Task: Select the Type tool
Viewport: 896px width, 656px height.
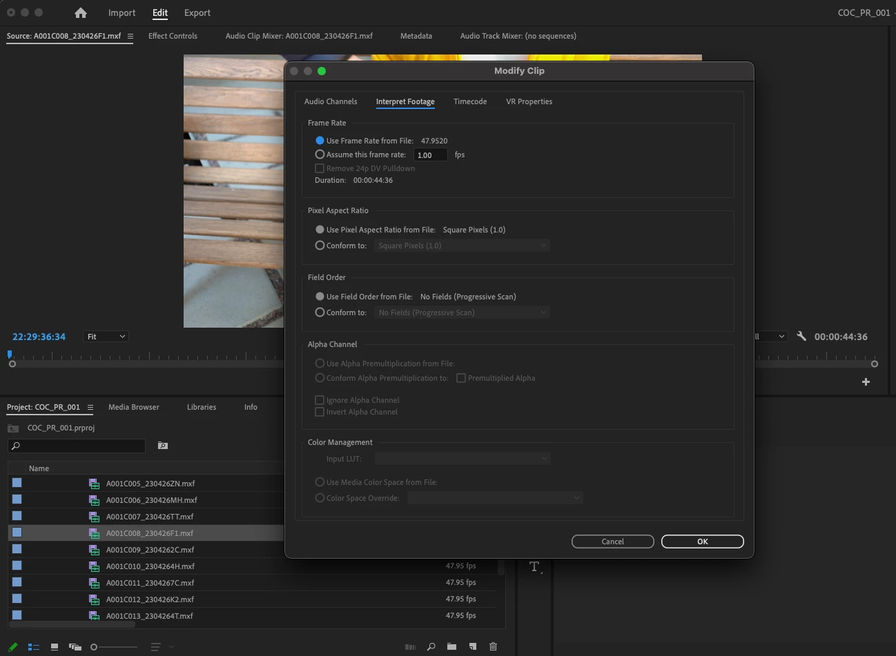Action: tap(535, 567)
